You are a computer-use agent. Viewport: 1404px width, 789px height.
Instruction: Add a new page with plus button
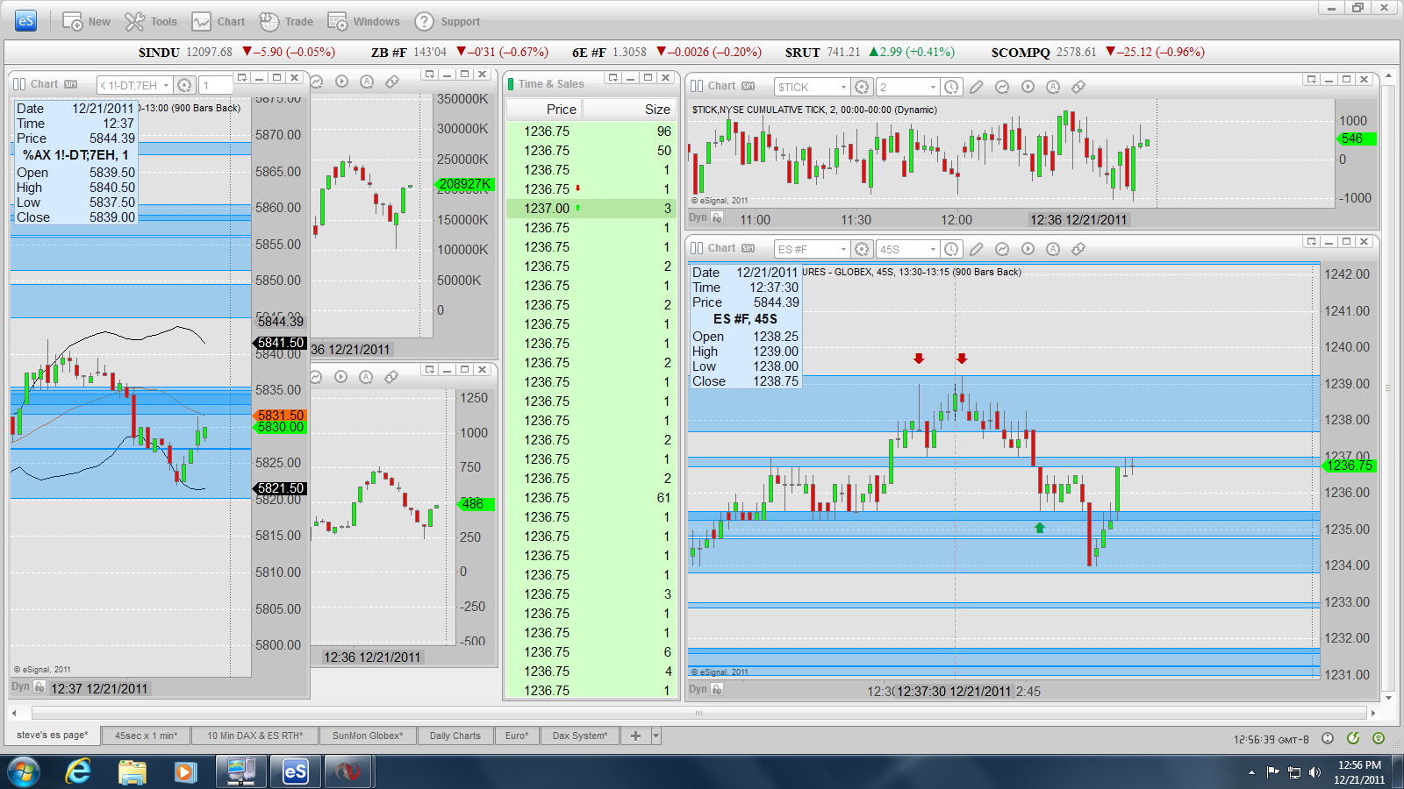click(x=635, y=736)
